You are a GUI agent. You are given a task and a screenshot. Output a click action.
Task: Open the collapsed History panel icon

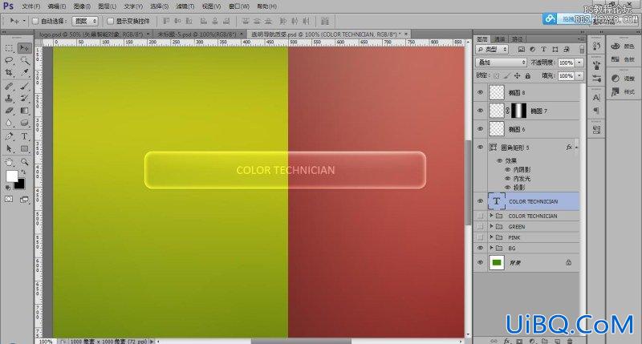click(596, 47)
